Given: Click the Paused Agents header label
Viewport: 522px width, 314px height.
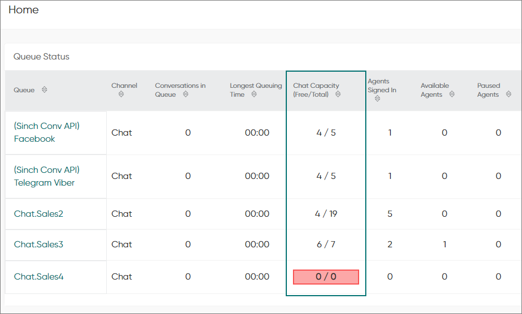Looking at the screenshot, I should pyautogui.click(x=489, y=90).
